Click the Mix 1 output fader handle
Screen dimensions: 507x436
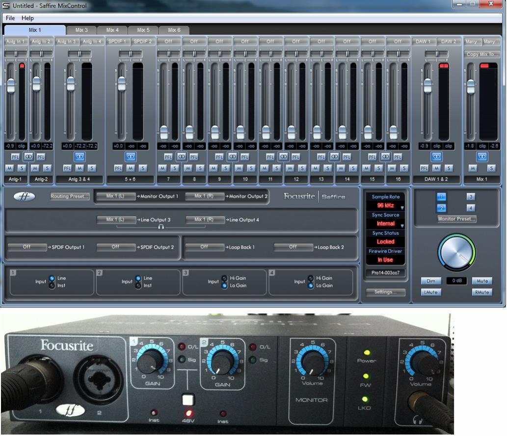tap(471, 86)
